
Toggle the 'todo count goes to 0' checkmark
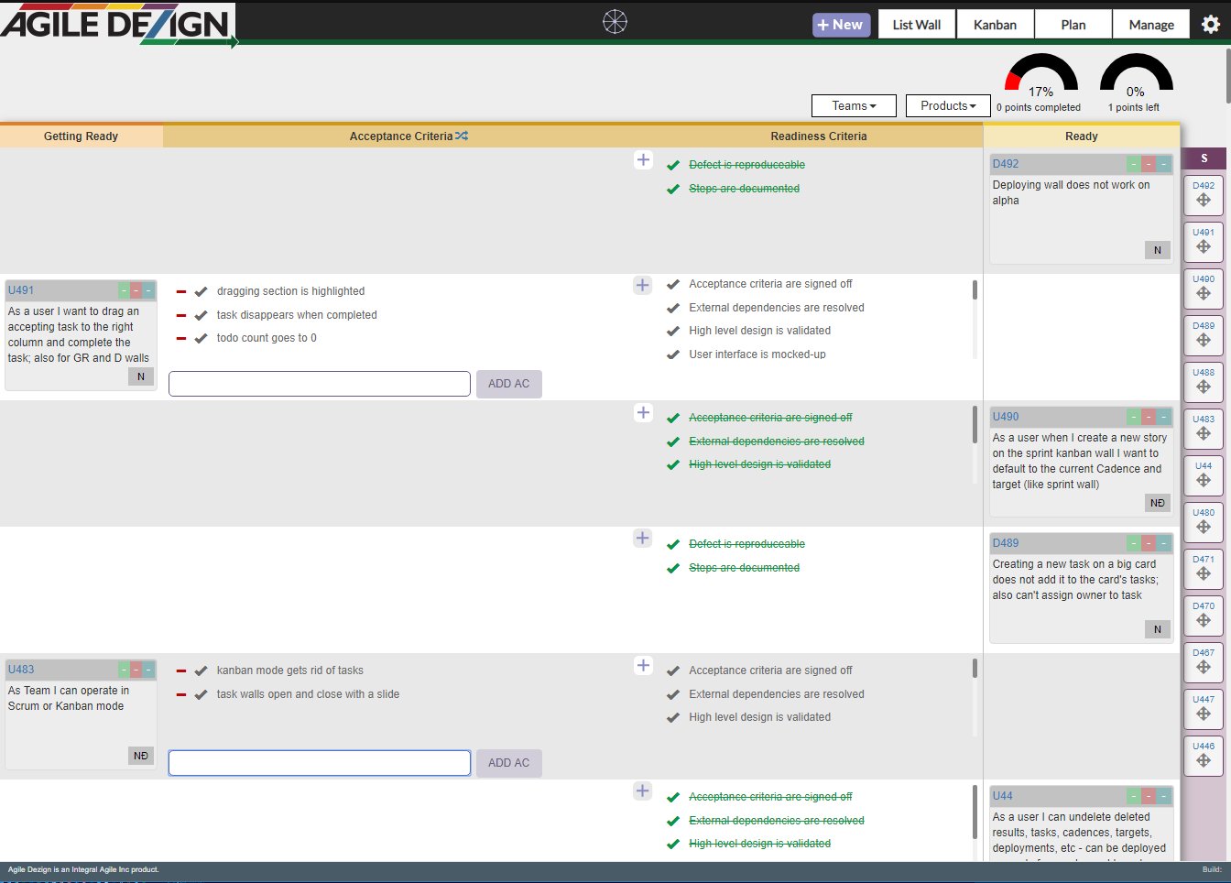click(x=202, y=338)
